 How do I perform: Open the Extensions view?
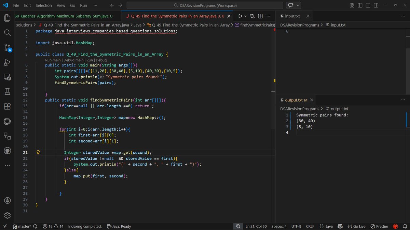point(8,106)
